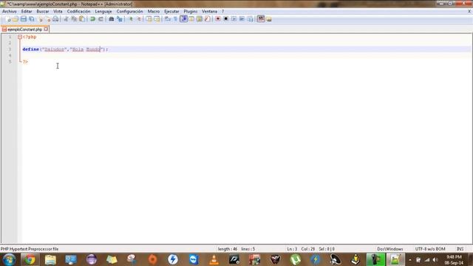Show hidden system tray icons
The image size is (473, 266).
[410, 259]
